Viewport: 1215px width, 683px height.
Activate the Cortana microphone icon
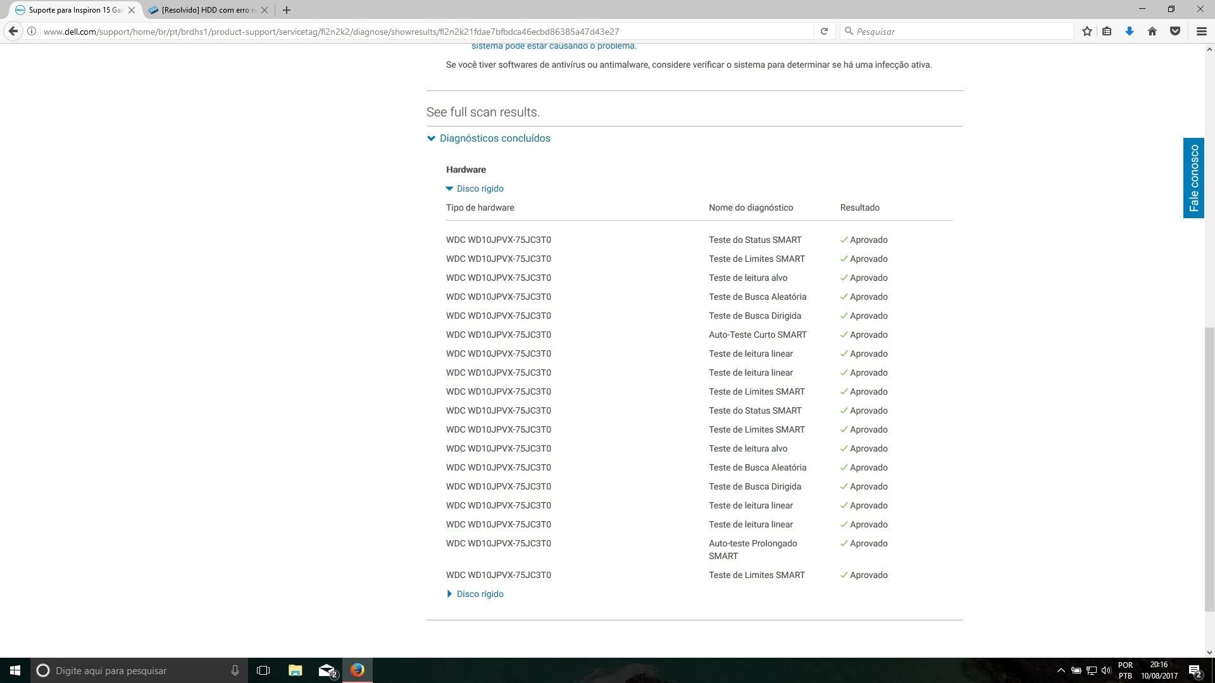point(235,670)
